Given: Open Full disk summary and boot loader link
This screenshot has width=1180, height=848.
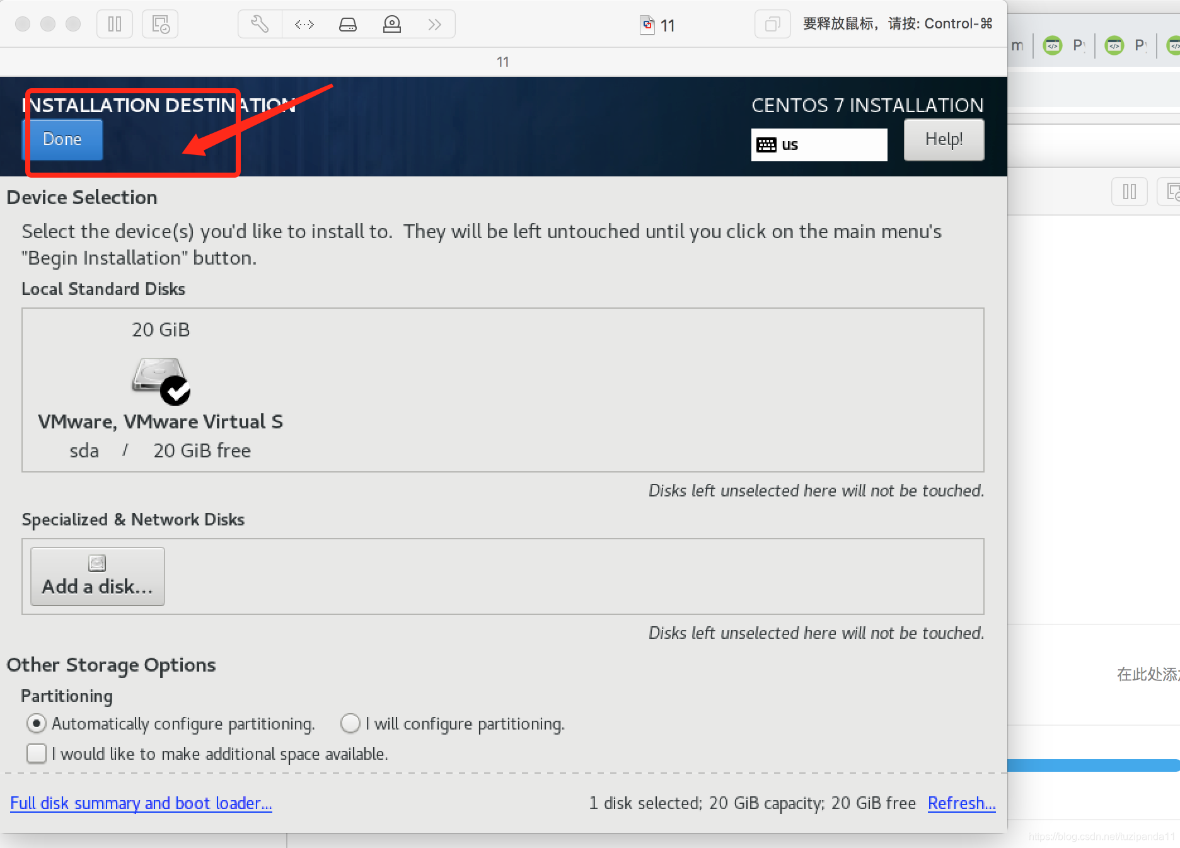Looking at the screenshot, I should (x=141, y=803).
